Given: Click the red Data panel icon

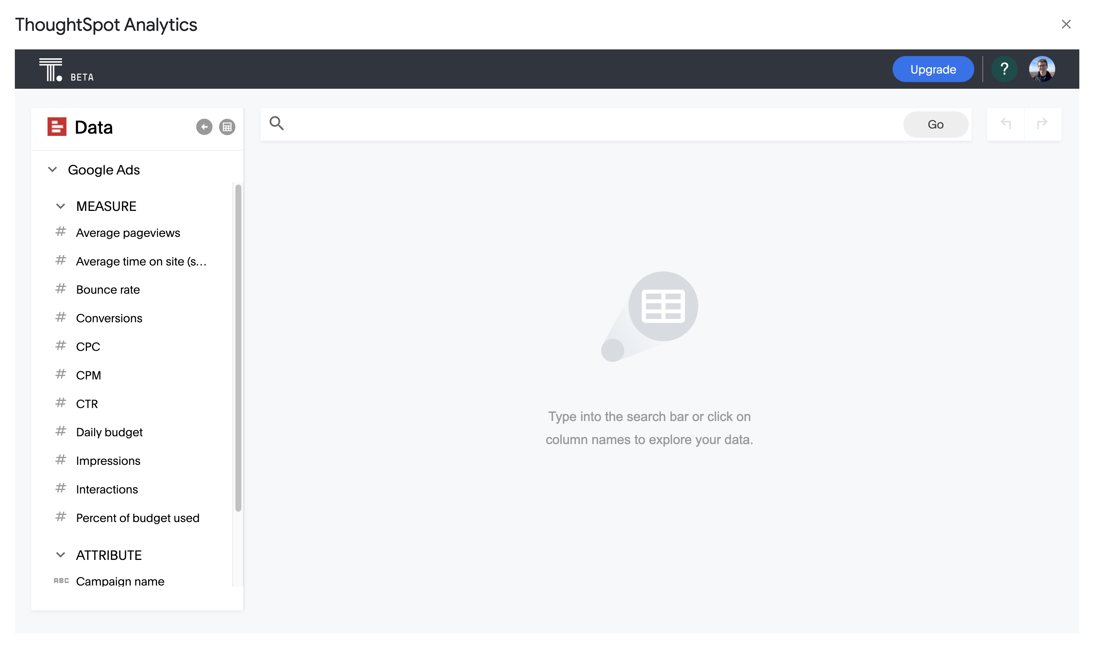Looking at the screenshot, I should pos(56,127).
